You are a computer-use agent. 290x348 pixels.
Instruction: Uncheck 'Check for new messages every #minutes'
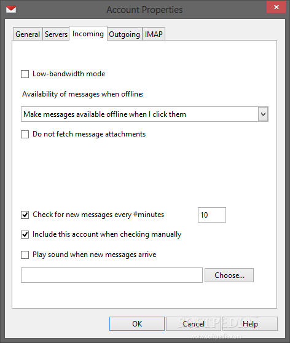point(25,215)
